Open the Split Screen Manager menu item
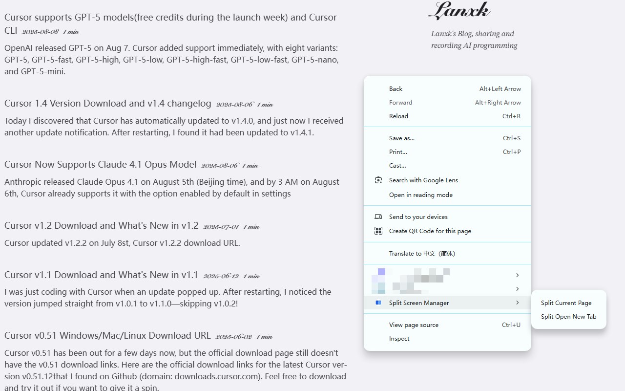This screenshot has width=625, height=391. click(447, 303)
